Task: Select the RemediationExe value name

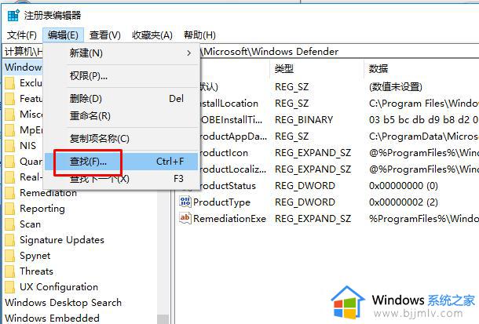Action: 230,218
